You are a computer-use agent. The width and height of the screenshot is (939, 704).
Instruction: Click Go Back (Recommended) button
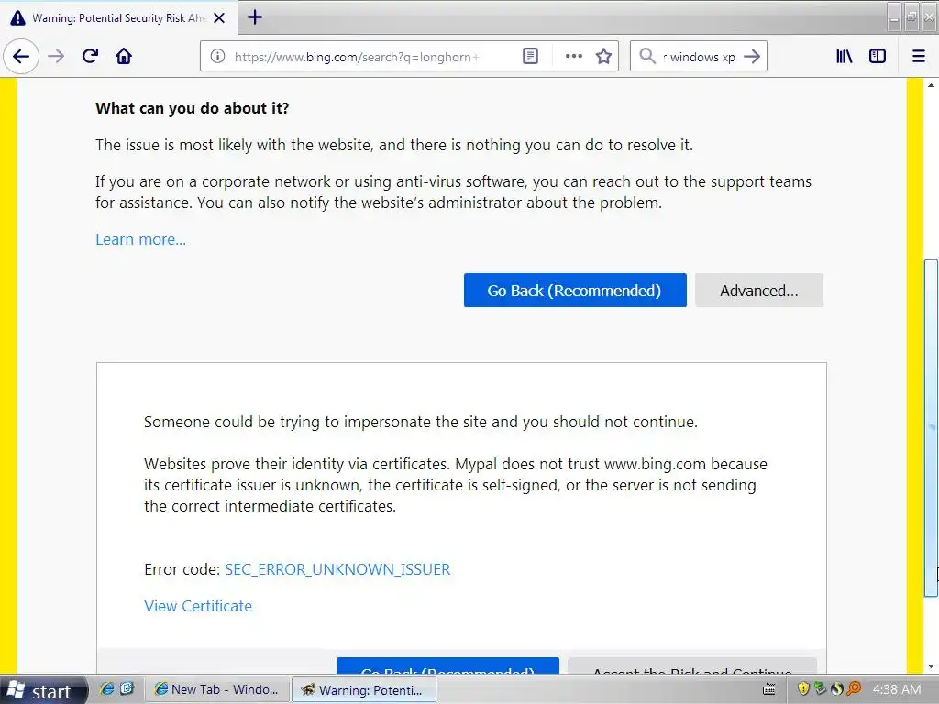(x=575, y=291)
